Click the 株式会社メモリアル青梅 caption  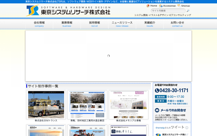(129, 121)
